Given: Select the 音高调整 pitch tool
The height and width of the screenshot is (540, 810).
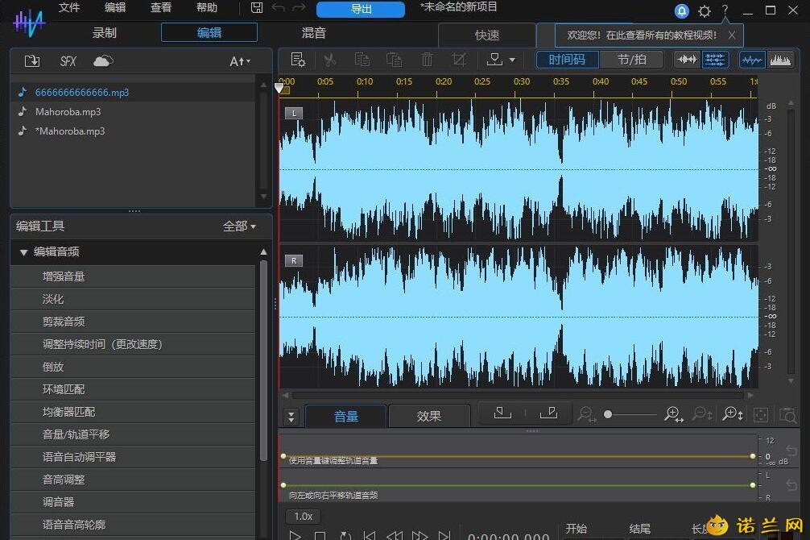Looking at the screenshot, I should coord(133,480).
